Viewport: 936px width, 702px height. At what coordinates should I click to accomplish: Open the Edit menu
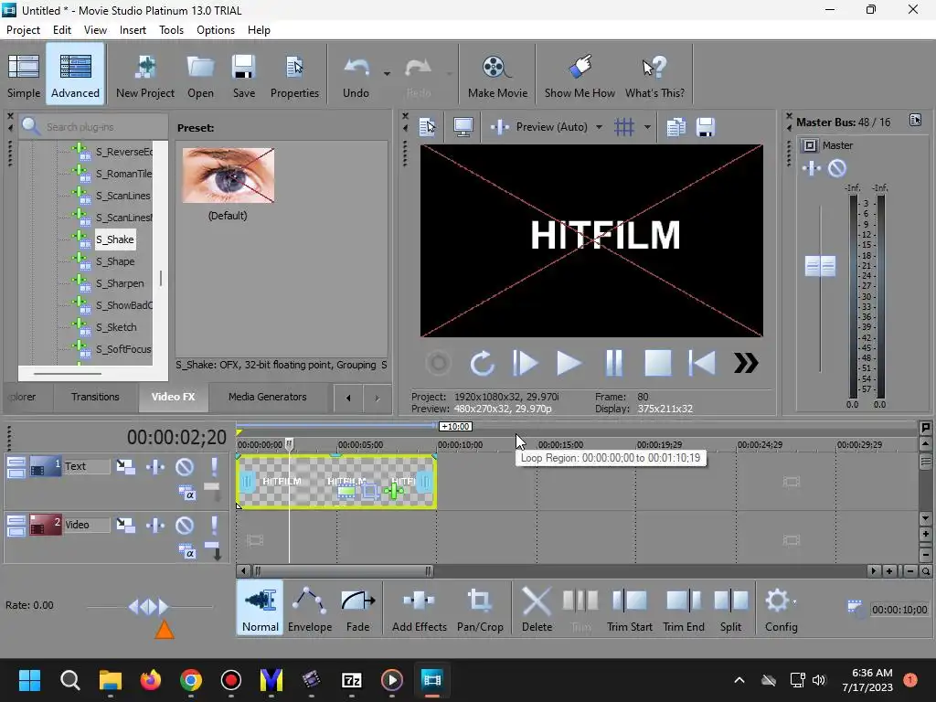tap(61, 30)
